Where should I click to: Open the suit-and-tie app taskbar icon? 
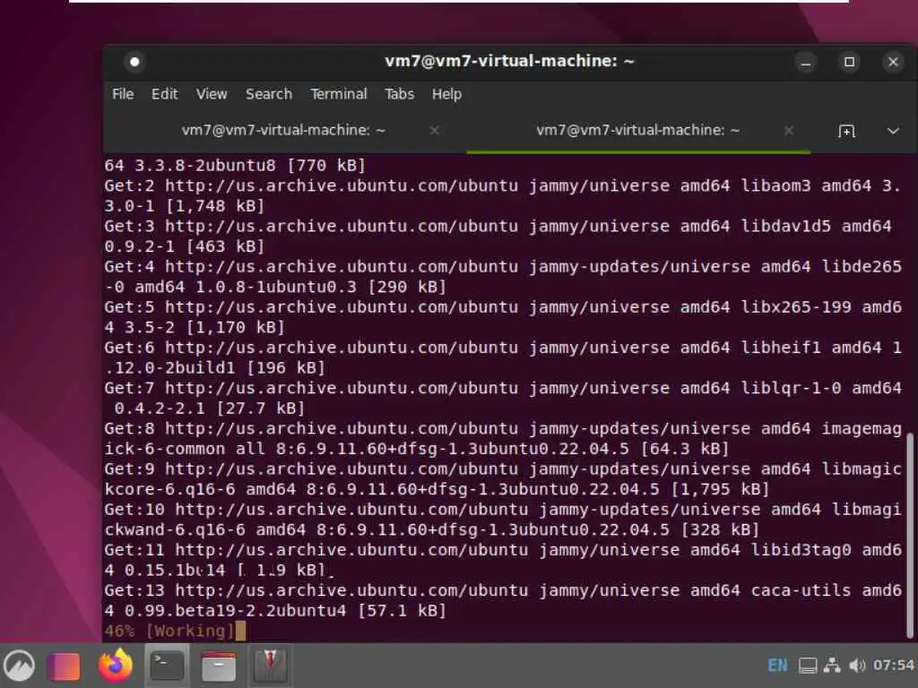269,666
